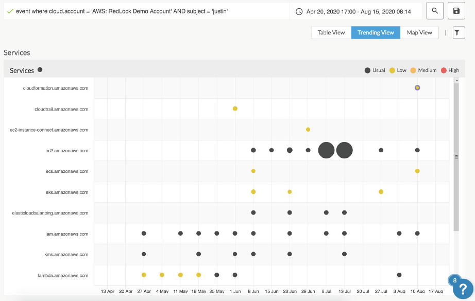475x301 pixels.
Task: Click the Services info icon
Action: (x=40, y=70)
